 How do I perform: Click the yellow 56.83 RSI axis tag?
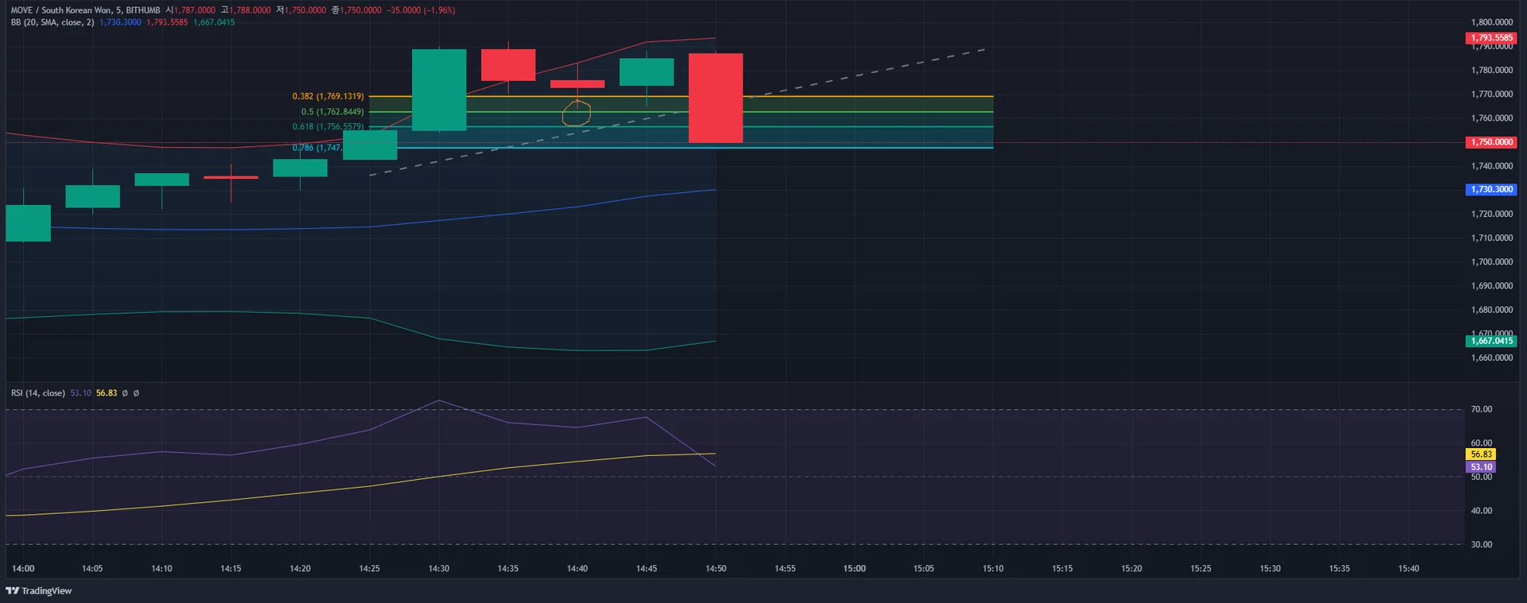(1481, 454)
